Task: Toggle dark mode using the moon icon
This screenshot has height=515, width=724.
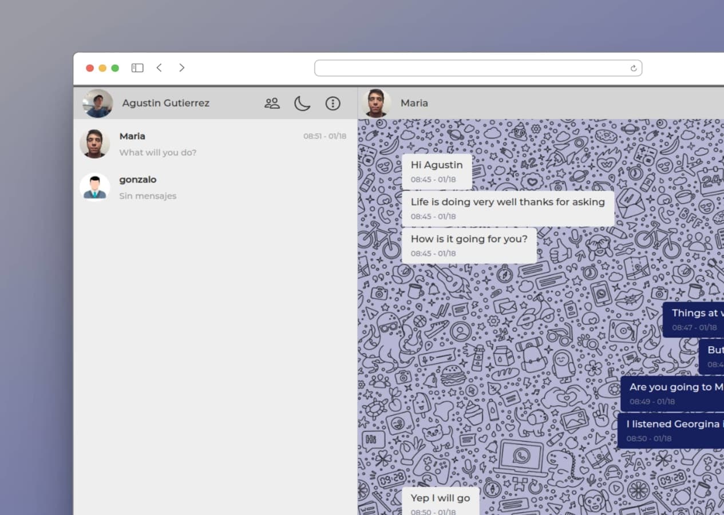Action: point(302,103)
